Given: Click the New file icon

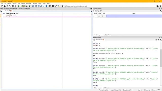Looking at the screenshot, I should tap(2, 6).
